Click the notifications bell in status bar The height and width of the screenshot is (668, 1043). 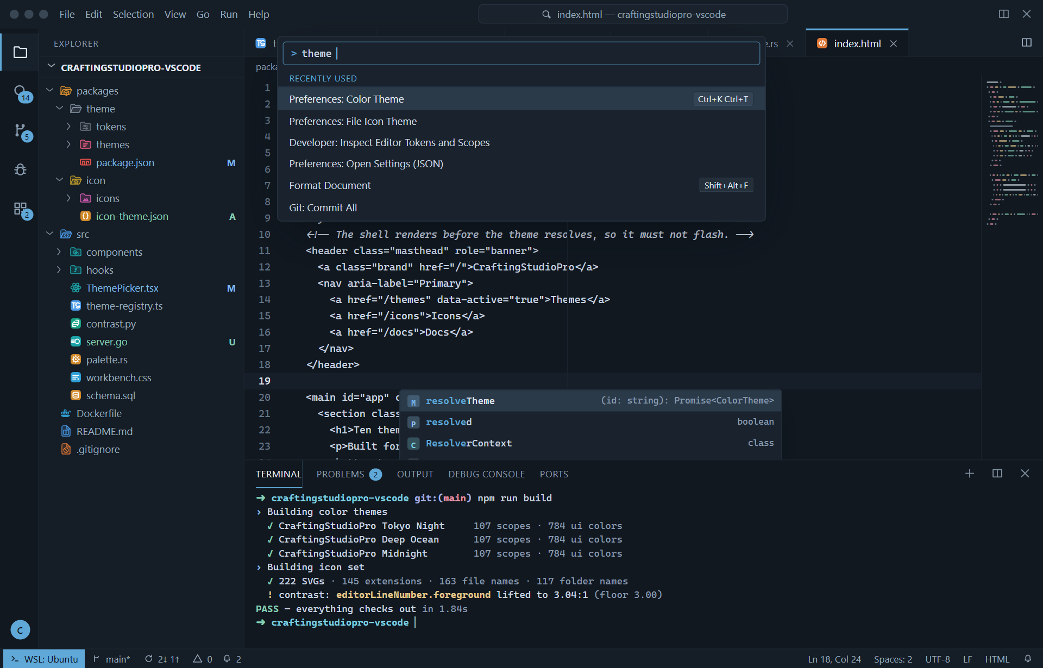[x=1028, y=659]
